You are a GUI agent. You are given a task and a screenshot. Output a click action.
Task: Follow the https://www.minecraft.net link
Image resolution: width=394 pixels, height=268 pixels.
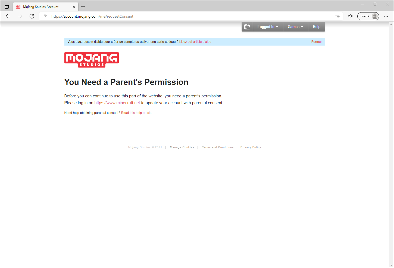[117, 103]
